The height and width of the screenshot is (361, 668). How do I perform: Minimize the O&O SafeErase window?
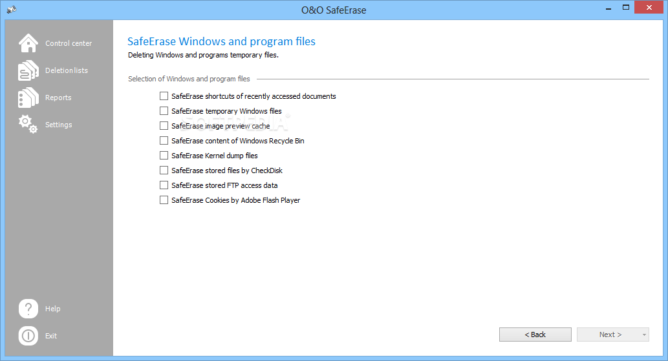(x=609, y=8)
